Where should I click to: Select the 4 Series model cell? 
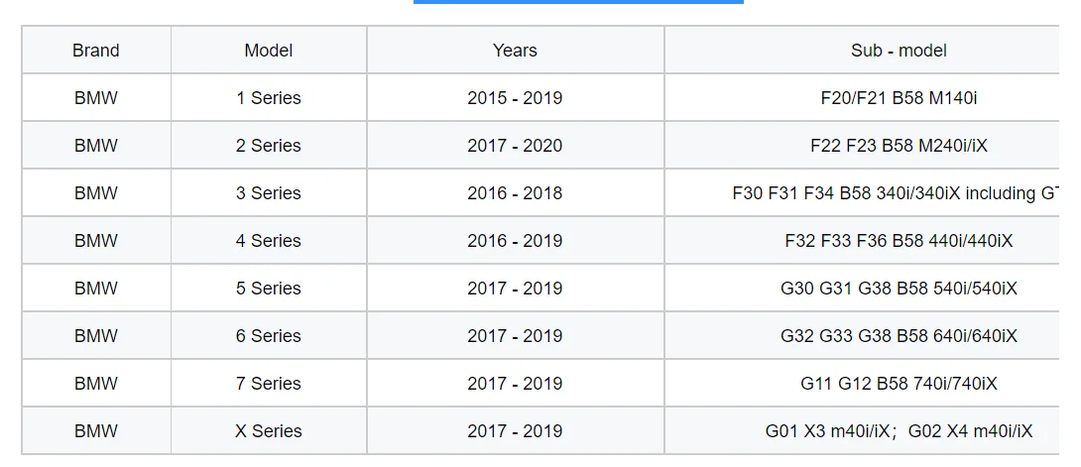tap(269, 241)
